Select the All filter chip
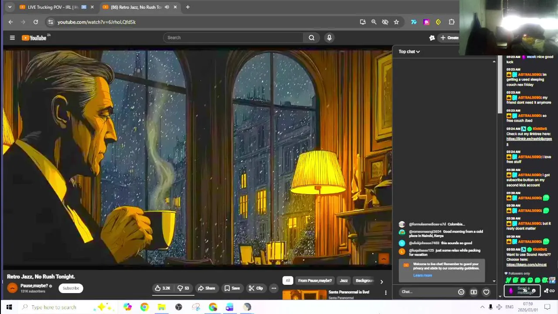558x314 pixels. (288, 280)
